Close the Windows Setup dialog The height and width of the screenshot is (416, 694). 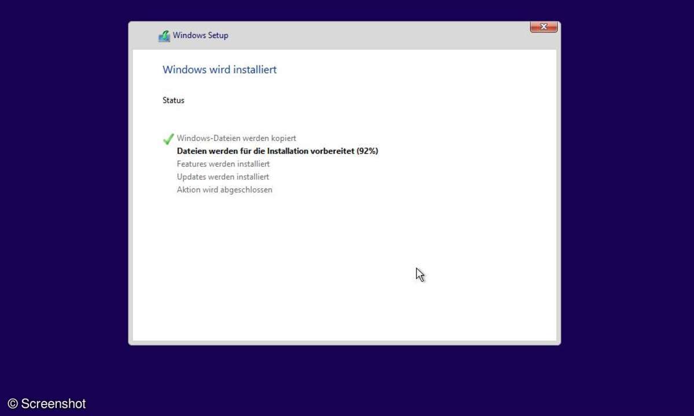coord(544,27)
